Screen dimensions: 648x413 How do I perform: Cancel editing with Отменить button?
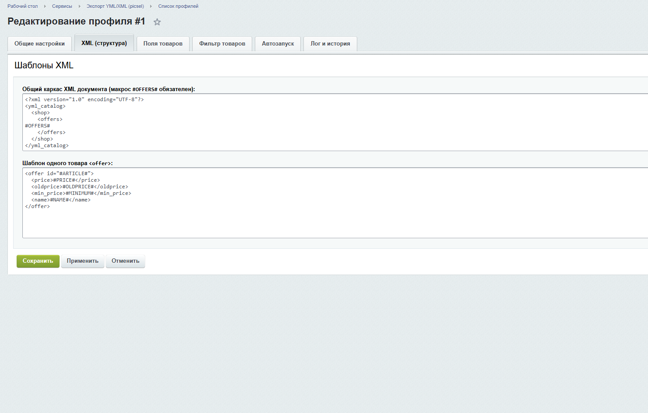point(125,261)
